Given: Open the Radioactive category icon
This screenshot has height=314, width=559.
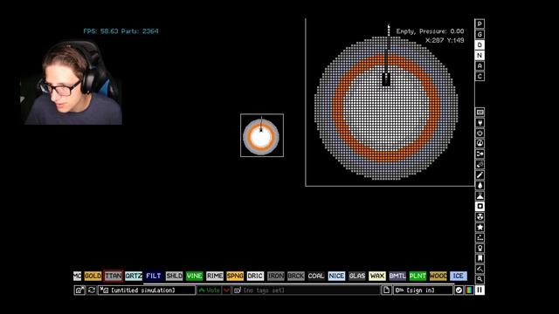Looking at the screenshot, I should point(480,217).
